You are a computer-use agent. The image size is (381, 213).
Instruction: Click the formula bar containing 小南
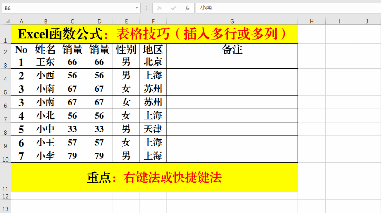[x=288, y=8]
